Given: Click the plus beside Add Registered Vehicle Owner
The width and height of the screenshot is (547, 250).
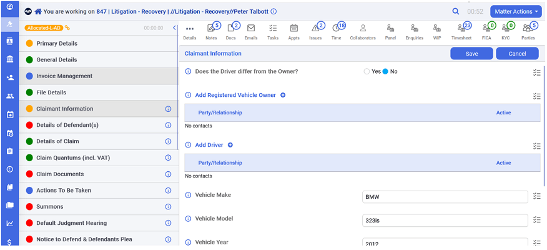Looking at the screenshot, I should pos(283,95).
